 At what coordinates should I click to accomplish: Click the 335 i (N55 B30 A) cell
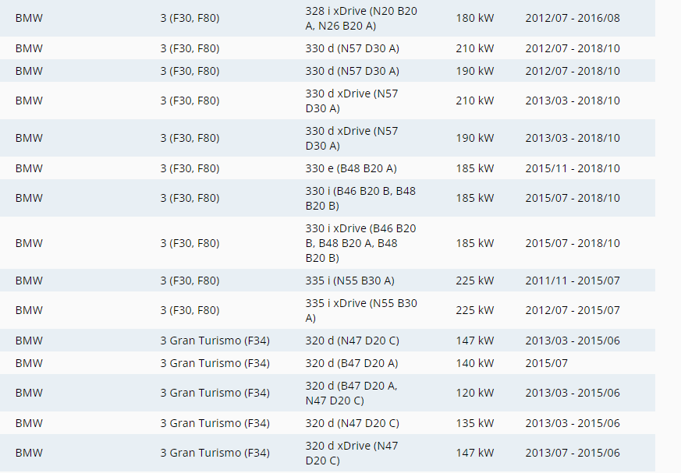tap(349, 281)
